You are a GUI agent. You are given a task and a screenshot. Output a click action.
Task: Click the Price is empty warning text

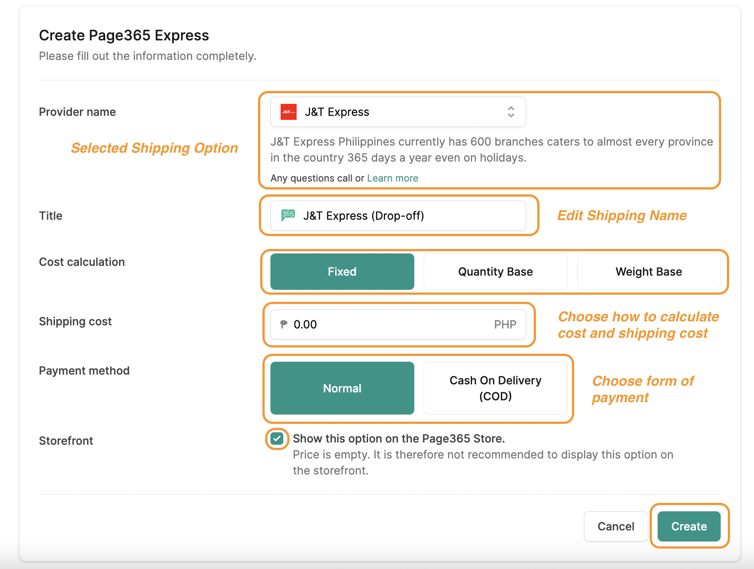pos(483,462)
